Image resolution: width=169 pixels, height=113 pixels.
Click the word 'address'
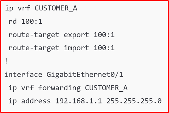coord(36,101)
